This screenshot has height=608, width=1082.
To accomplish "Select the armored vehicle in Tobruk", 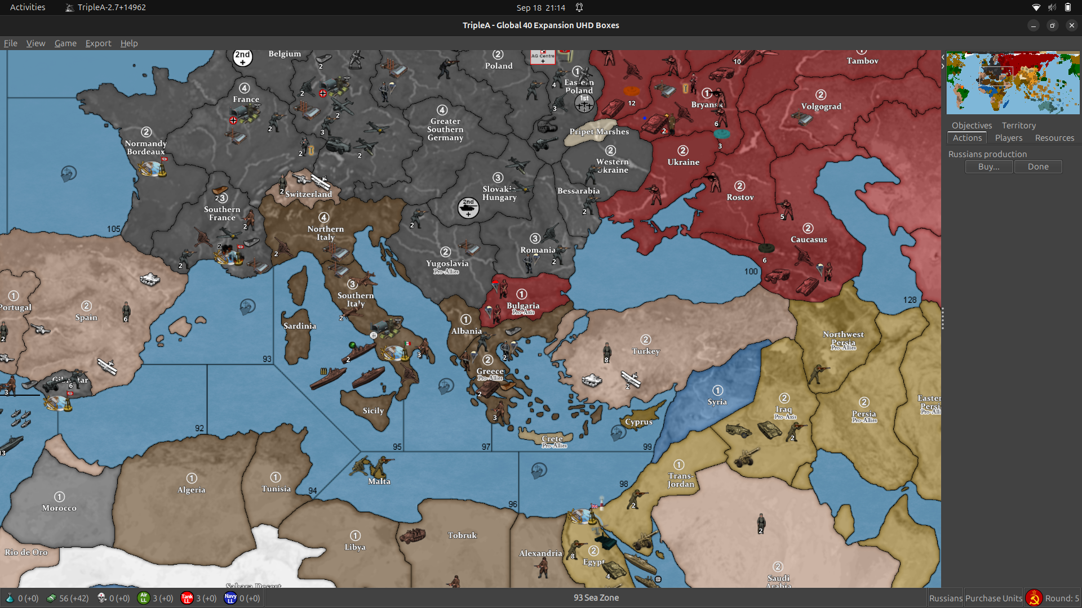I will point(413,535).
